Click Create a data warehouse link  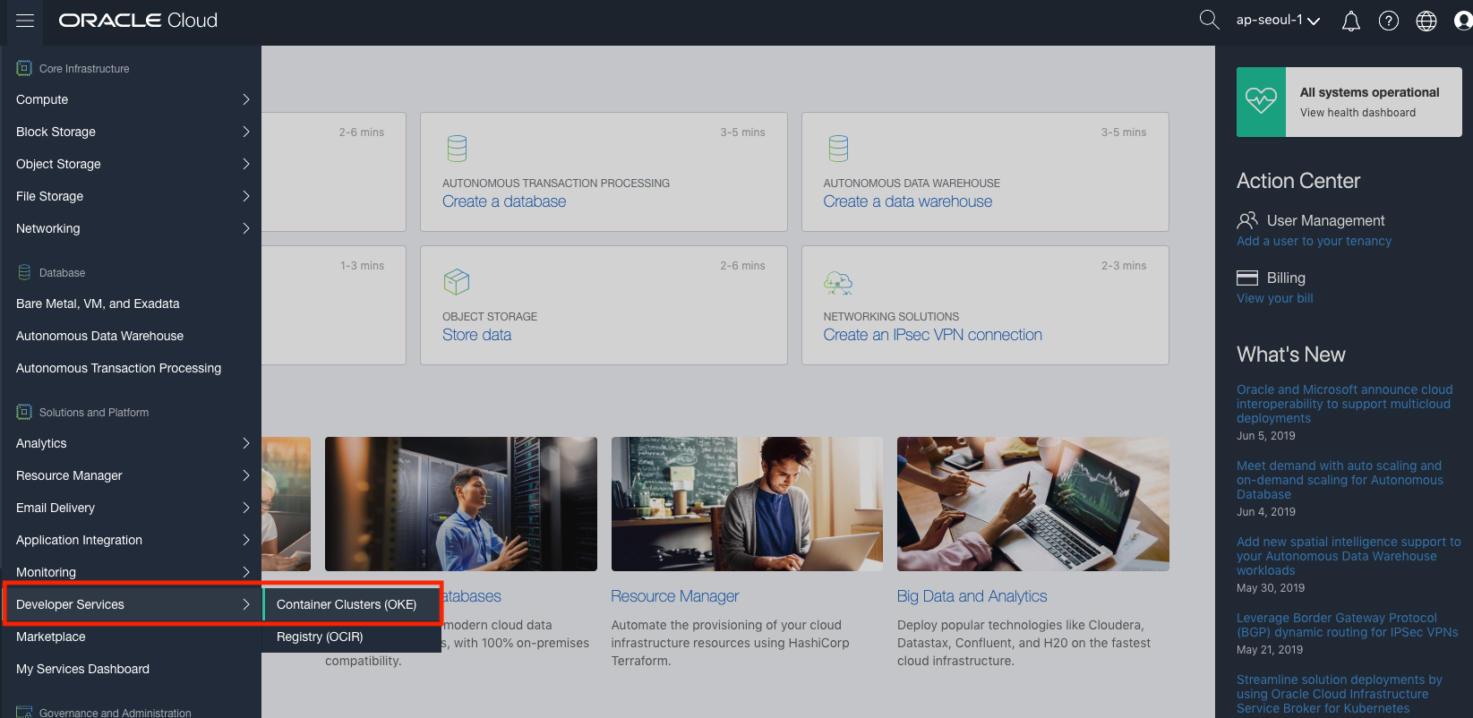click(908, 201)
